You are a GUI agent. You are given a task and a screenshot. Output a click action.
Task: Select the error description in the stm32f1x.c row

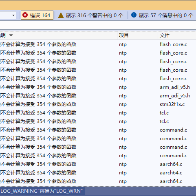click(x=38, y=104)
